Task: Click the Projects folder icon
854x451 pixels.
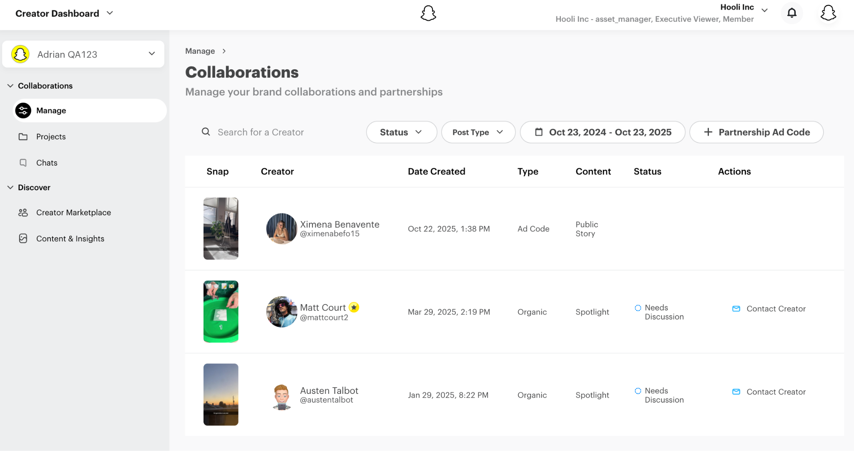Action: coord(23,137)
